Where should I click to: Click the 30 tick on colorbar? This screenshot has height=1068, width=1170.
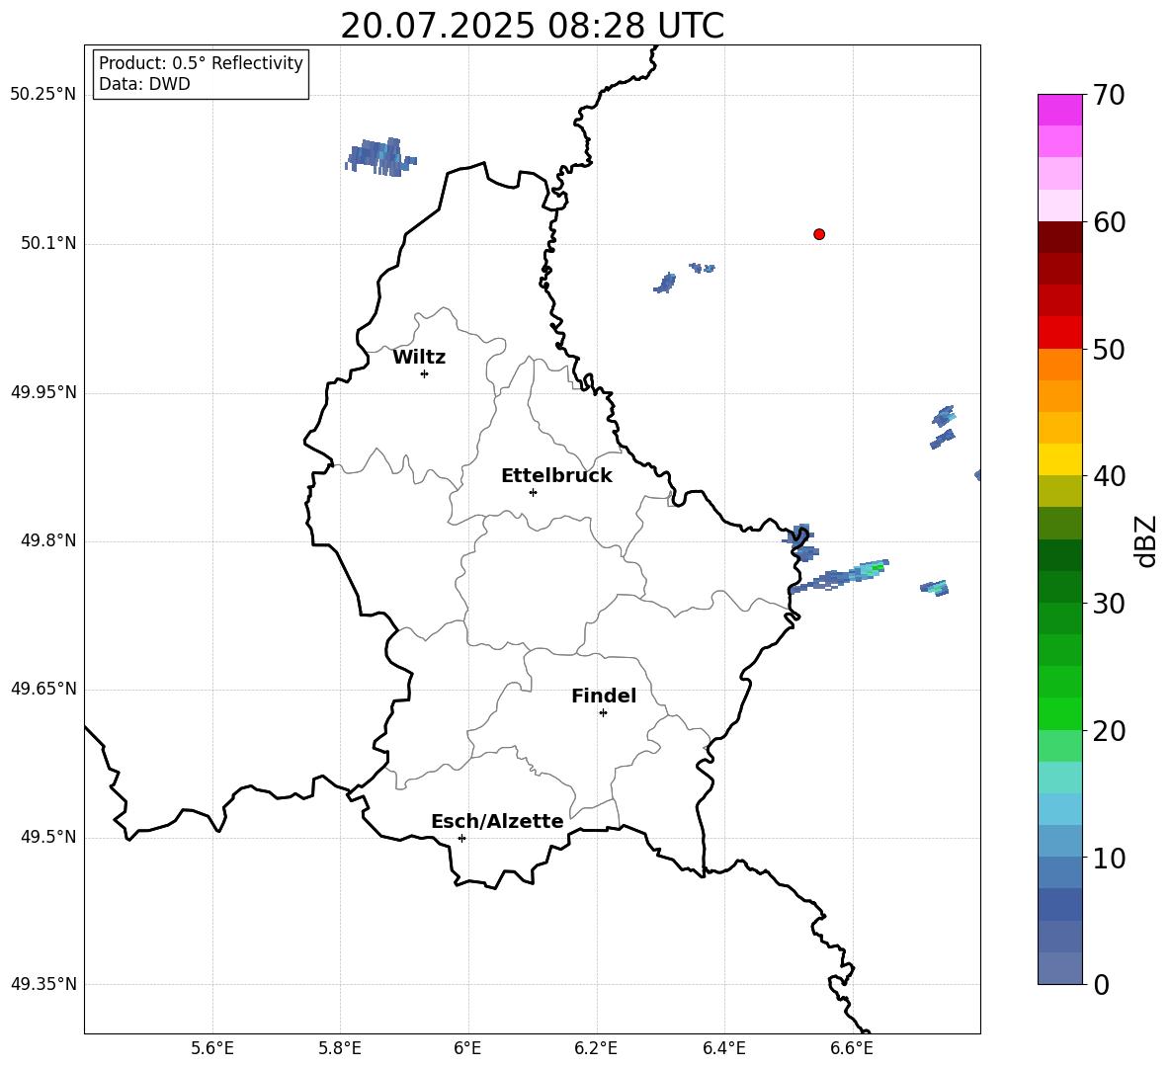pos(1109,604)
